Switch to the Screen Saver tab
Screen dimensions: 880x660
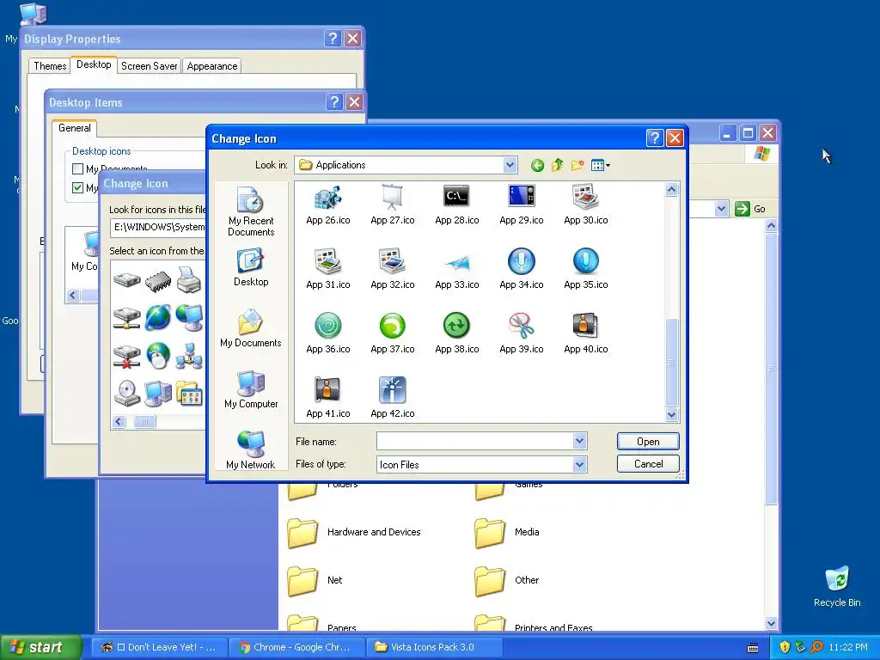tap(150, 66)
